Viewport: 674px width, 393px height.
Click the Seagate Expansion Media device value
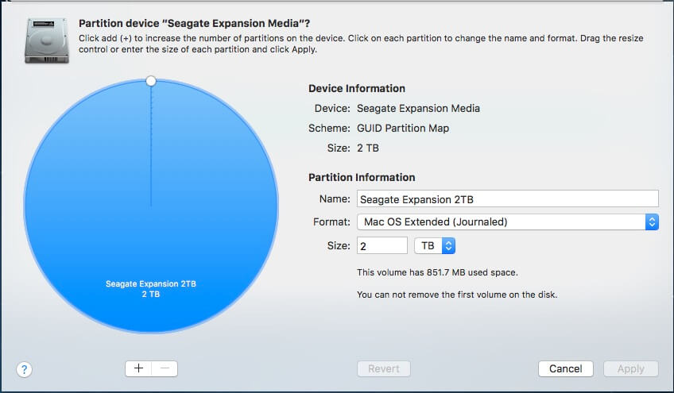(418, 108)
